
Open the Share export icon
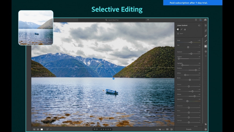196,20
